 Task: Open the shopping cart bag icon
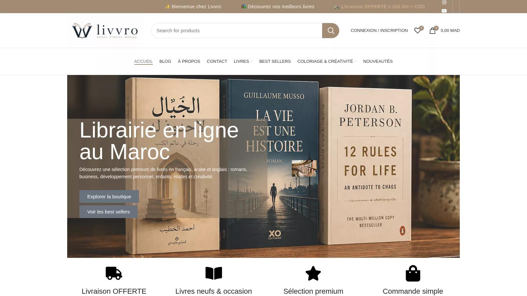tap(432, 31)
